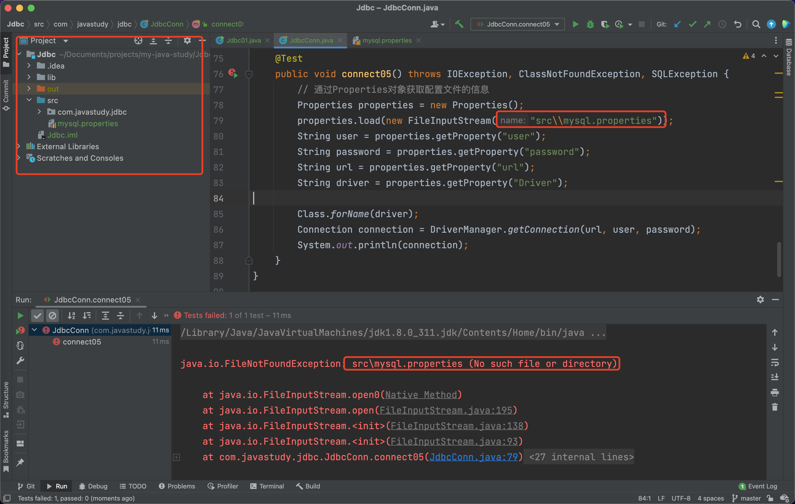Clear console with the trash icon
The image size is (795, 504).
coord(775,407)
